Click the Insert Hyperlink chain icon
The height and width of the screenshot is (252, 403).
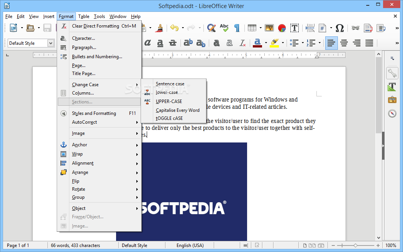click(x=356, y=28)
